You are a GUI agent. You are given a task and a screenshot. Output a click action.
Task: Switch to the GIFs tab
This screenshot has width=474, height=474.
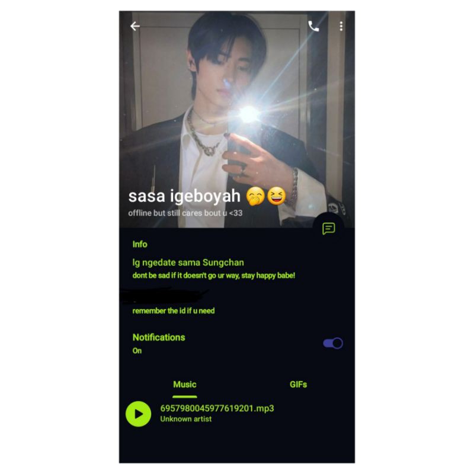point(298,385)
